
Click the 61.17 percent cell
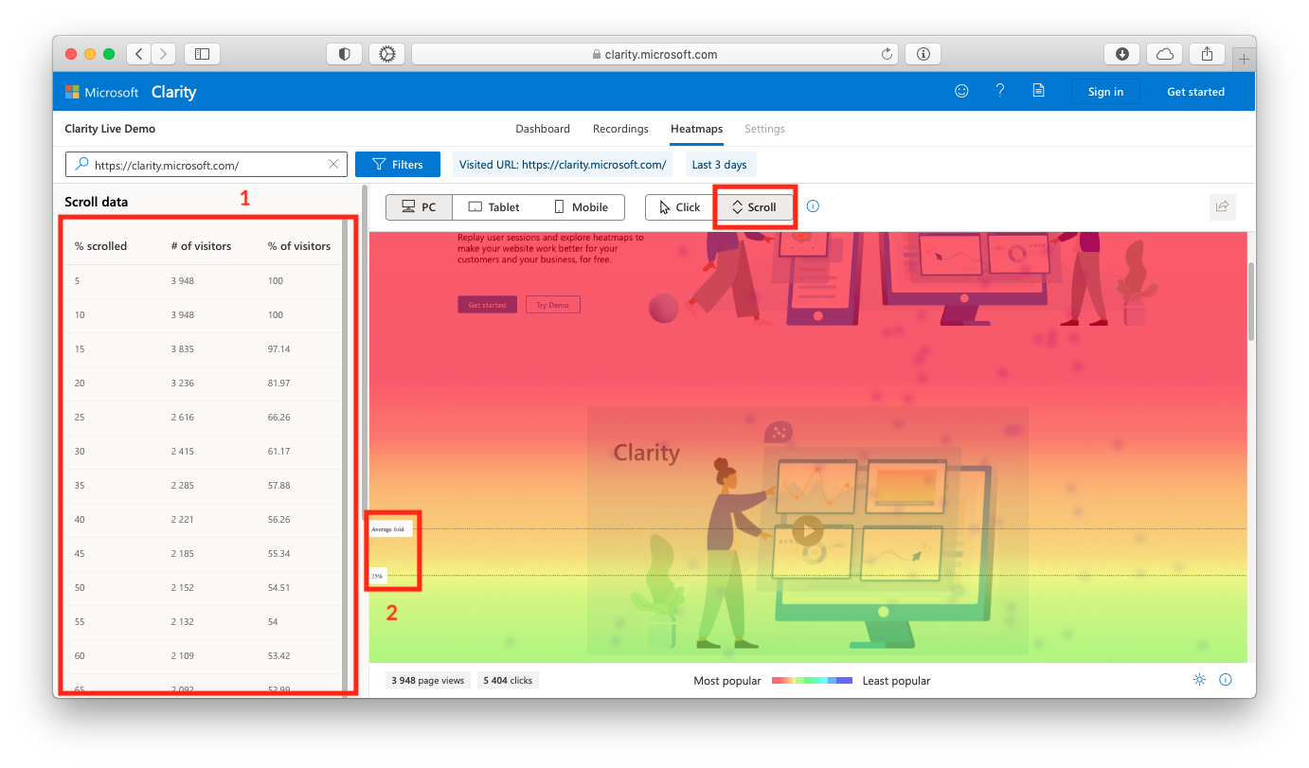click(x=279, y=452)
